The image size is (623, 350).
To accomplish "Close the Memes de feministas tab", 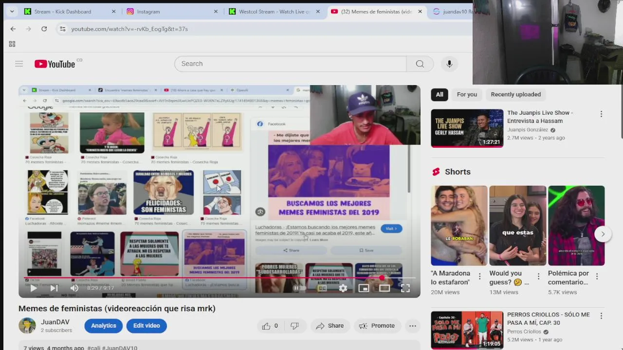I will (x=420, y=11).
